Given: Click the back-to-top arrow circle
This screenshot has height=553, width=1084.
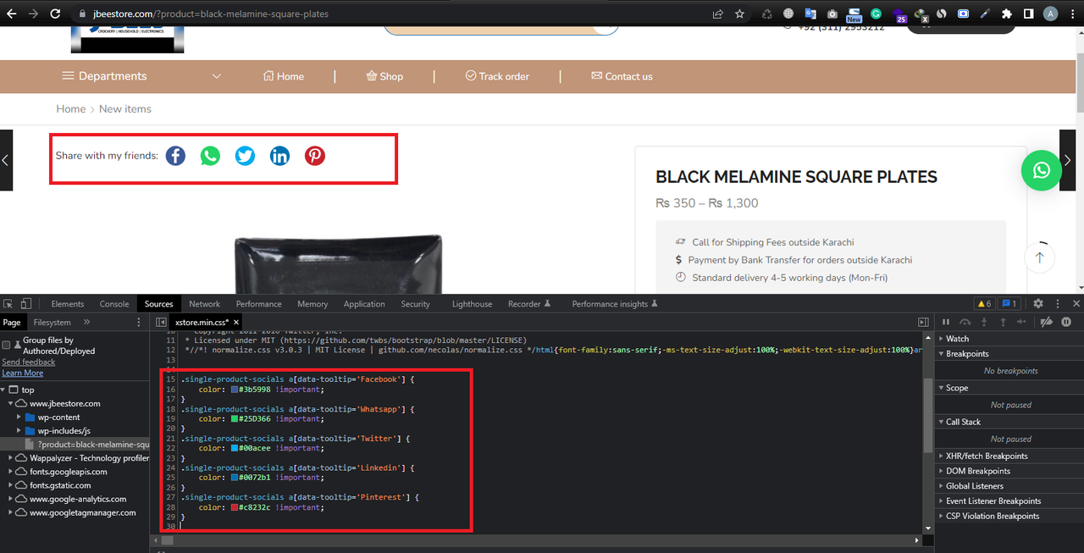Looking at the screenshot, I should coord(1039,257).
